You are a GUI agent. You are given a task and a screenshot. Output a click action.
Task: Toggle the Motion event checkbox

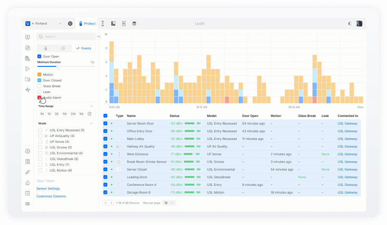(x=39, y=75)
